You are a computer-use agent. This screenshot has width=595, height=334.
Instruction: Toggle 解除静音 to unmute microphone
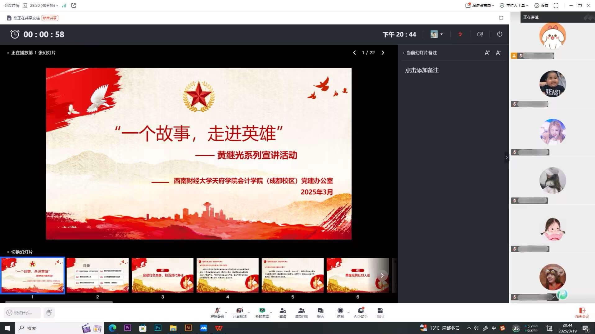click(217, 312)
